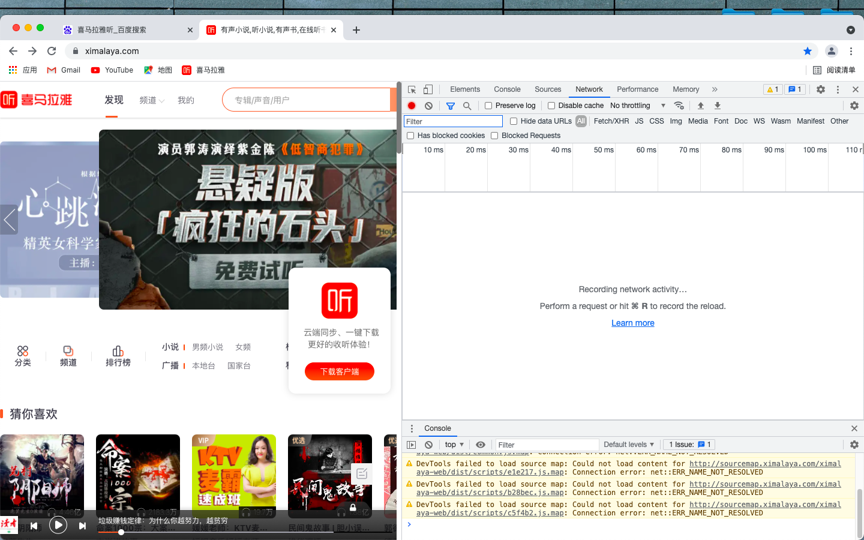Switch to the Memory tab
This screenshot has height=540, width=864.
click(686, 89)
